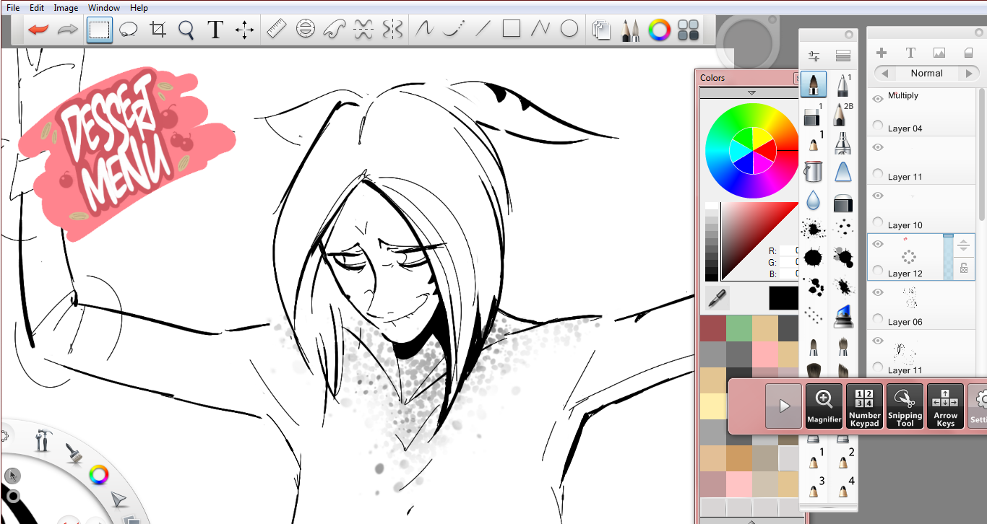
Task: Launch the Magnifier button
Action: tap(824, 406)
